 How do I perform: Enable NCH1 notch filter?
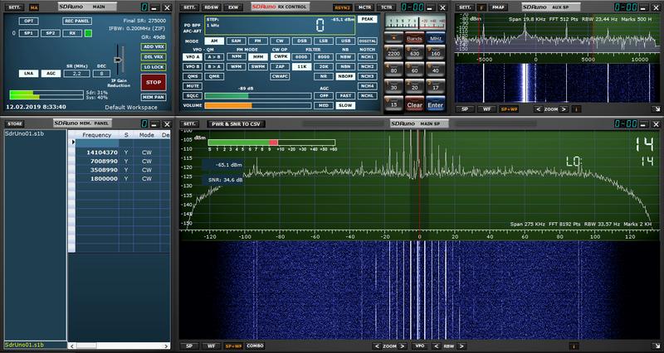(368, 56)
